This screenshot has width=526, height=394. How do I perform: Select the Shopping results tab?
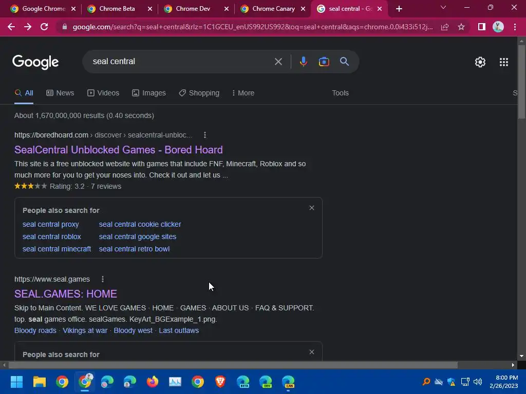tap(199, 93)
